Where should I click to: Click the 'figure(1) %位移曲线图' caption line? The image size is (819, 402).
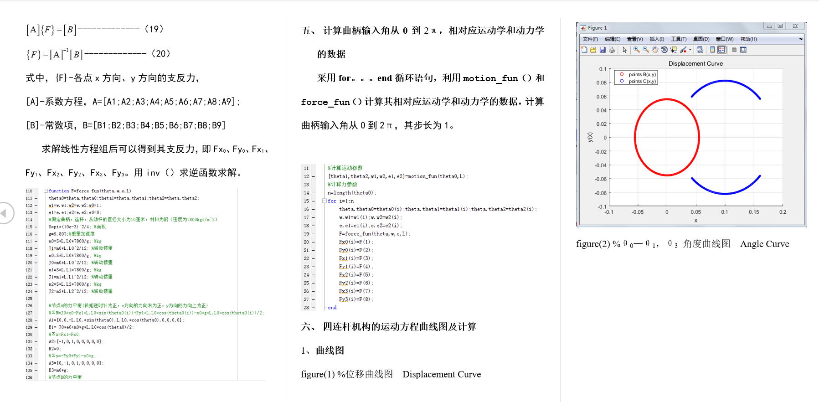click(x=391, y=374)
